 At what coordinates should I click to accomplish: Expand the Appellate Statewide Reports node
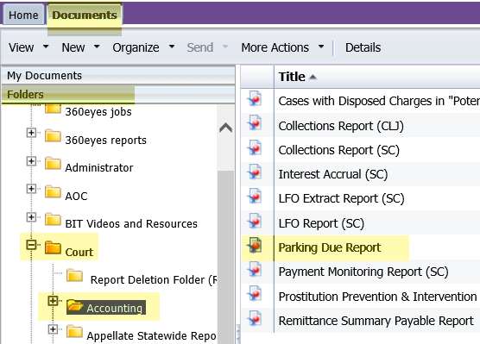coord(53,329)
